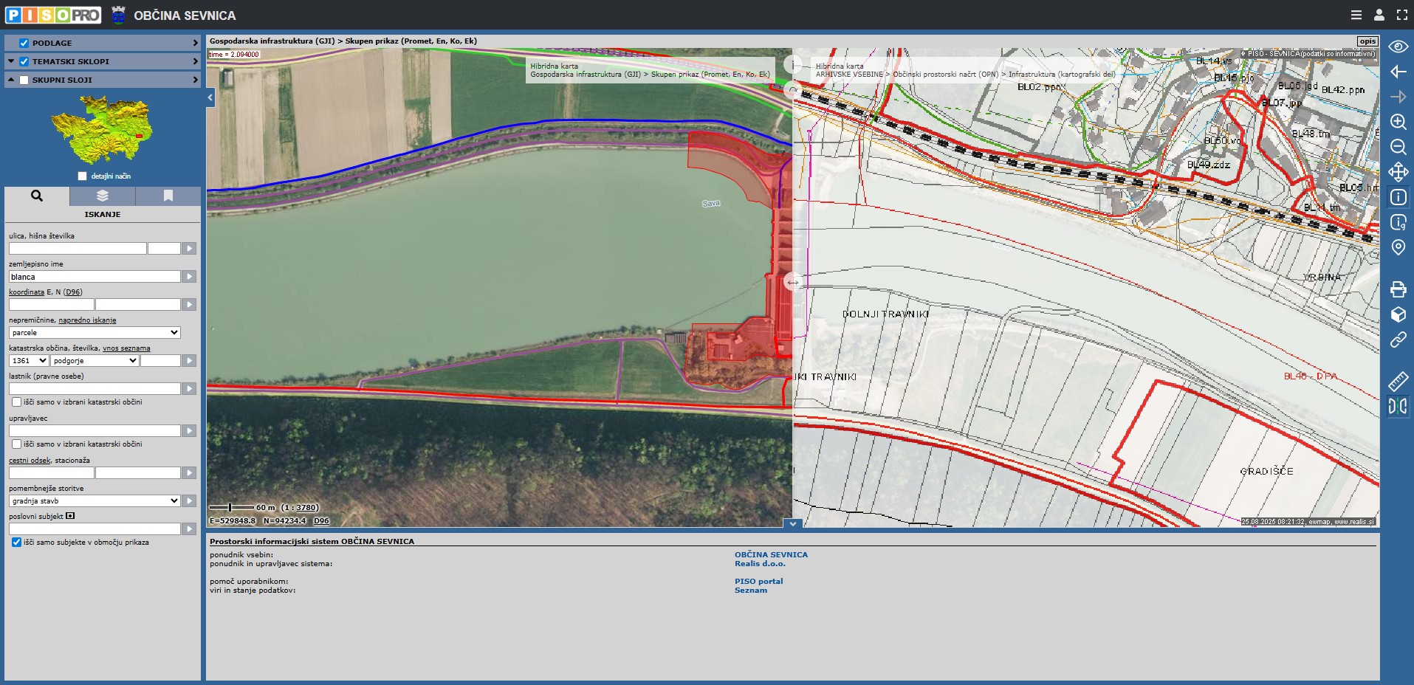
Task: Open the 'parcele' property type dropdown
Action: [x=95, y=333]
